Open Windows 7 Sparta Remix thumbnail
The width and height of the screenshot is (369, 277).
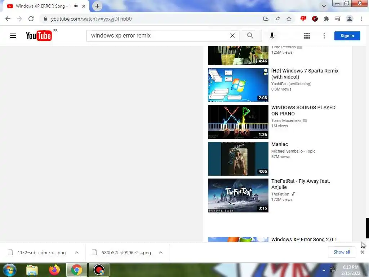(x=238, y=85)
